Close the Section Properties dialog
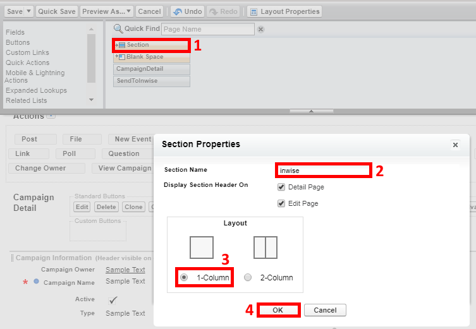476x329 pixels. coord(455,145)
